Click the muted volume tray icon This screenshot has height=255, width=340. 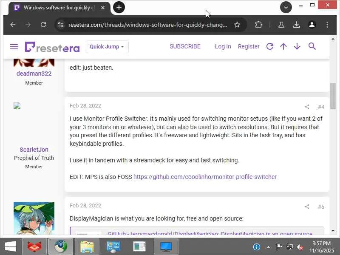point(300,247)
